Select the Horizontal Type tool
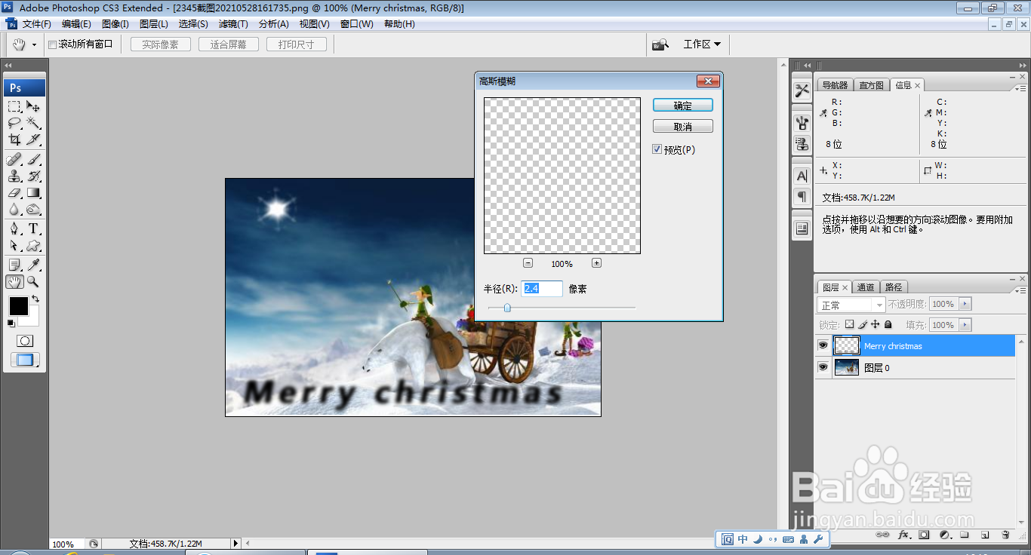 tap(33, 229)
